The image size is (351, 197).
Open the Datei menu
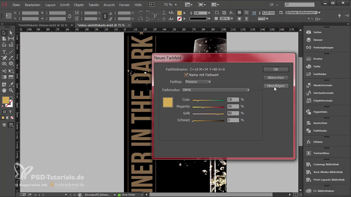coord(16,5)
